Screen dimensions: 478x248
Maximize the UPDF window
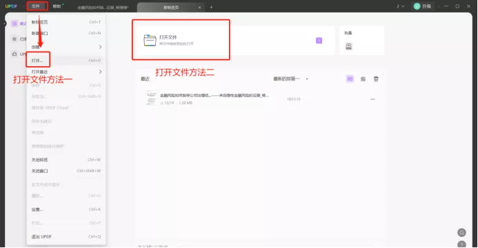(x=457, y=6)
